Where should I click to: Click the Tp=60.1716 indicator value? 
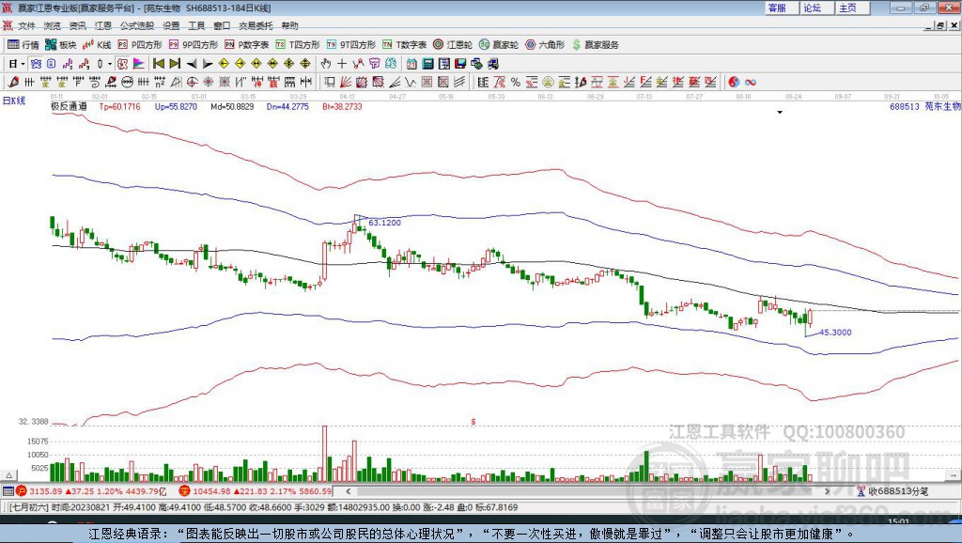[x=119, y=106]
